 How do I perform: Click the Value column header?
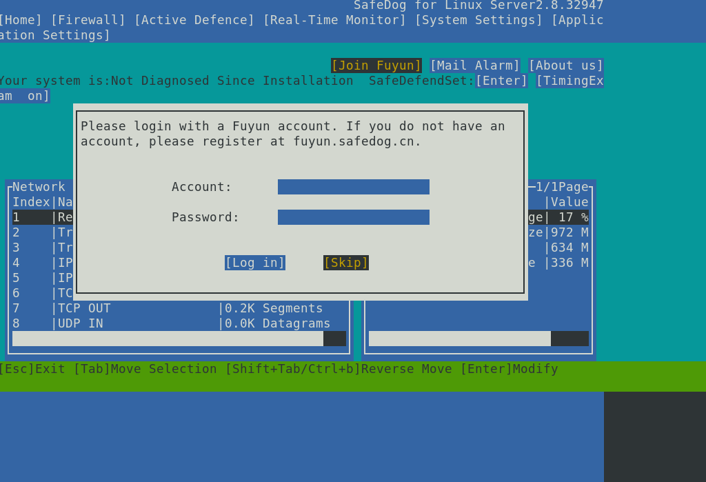tap(569, 202)
